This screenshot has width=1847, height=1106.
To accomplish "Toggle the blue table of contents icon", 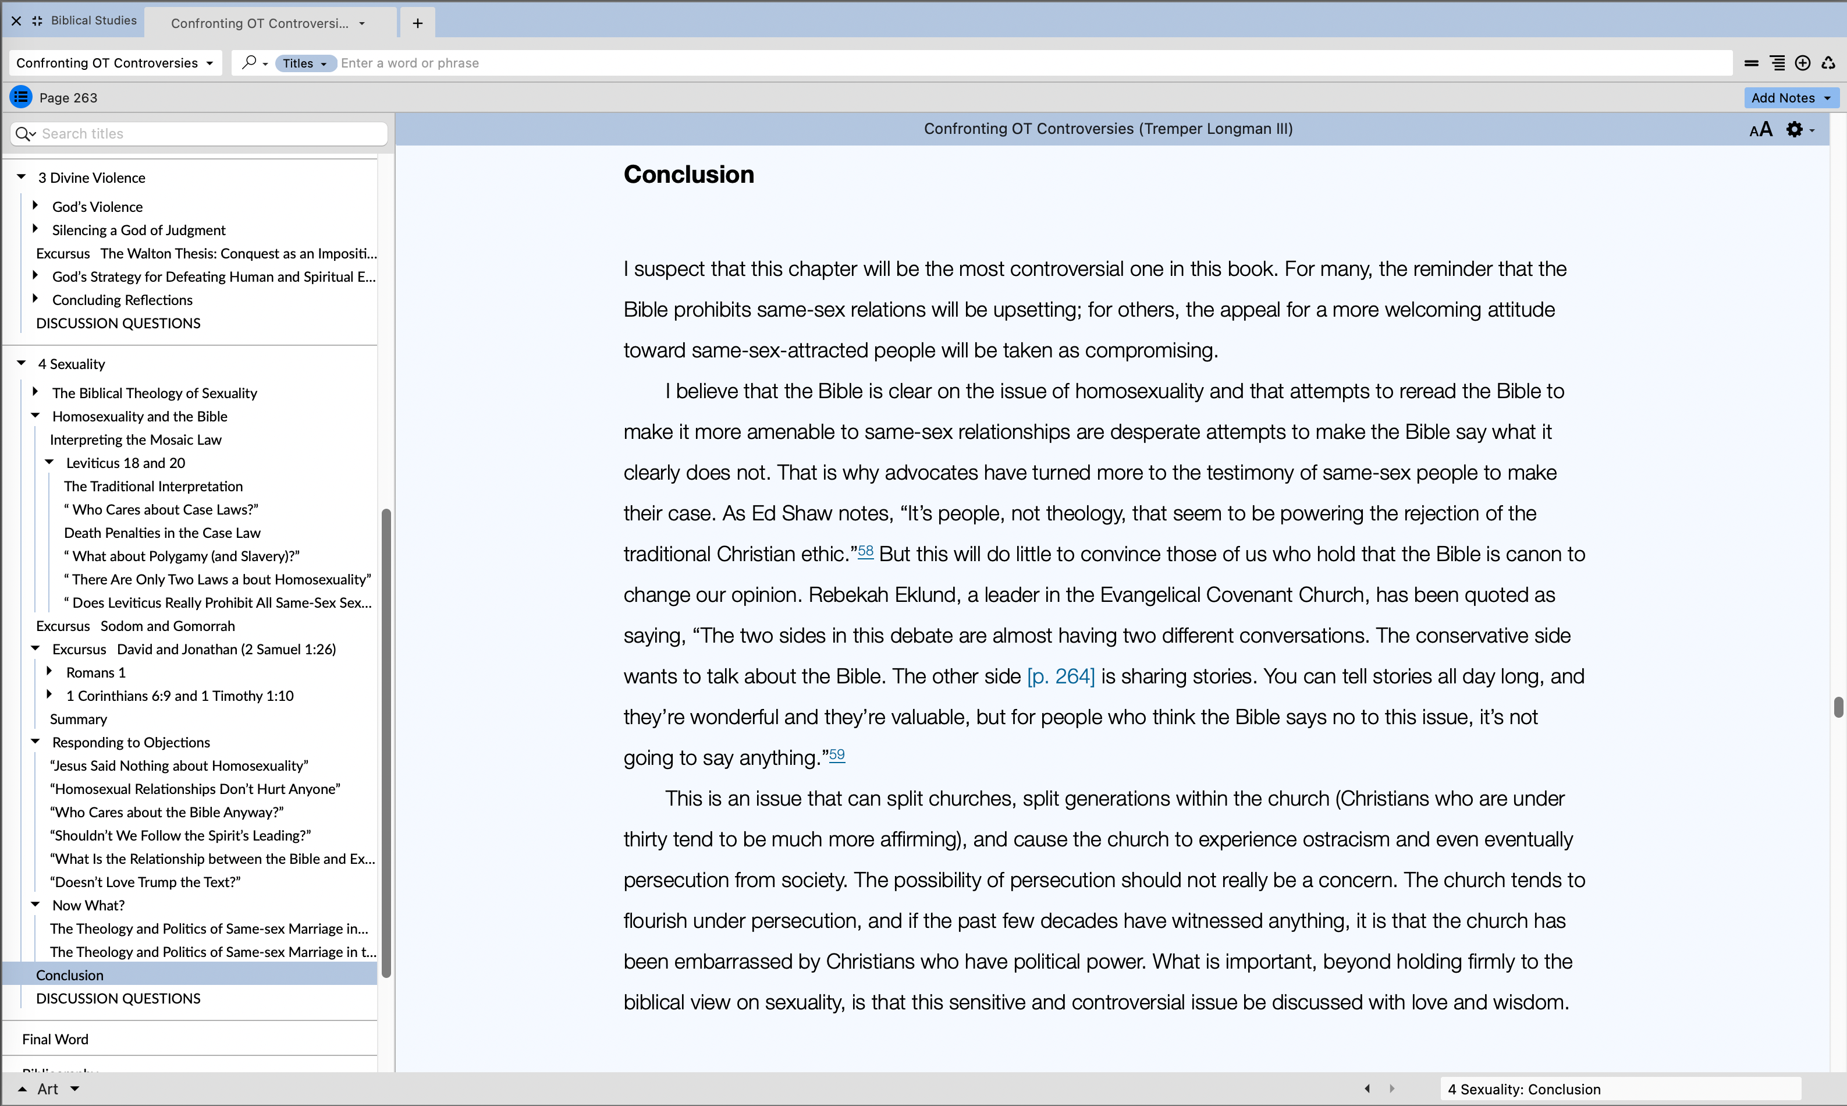I will click(x=21, y=97).
